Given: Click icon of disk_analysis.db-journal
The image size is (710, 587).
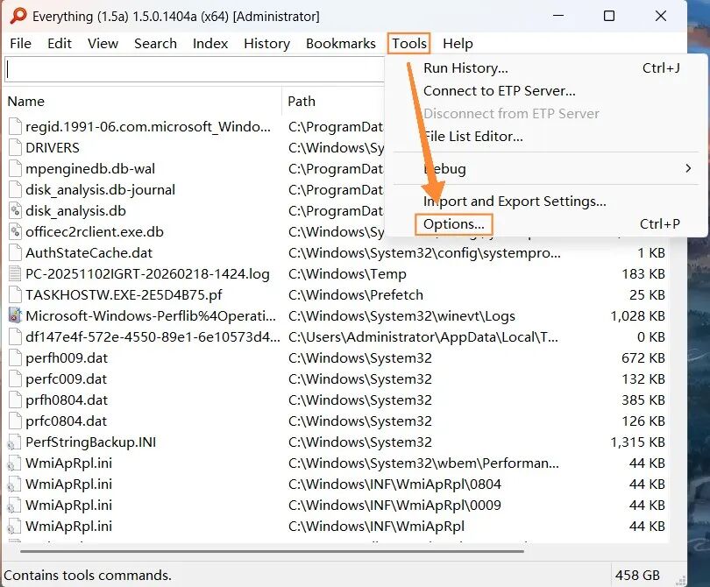Looking at the screenshot, I should coord(15,189).
